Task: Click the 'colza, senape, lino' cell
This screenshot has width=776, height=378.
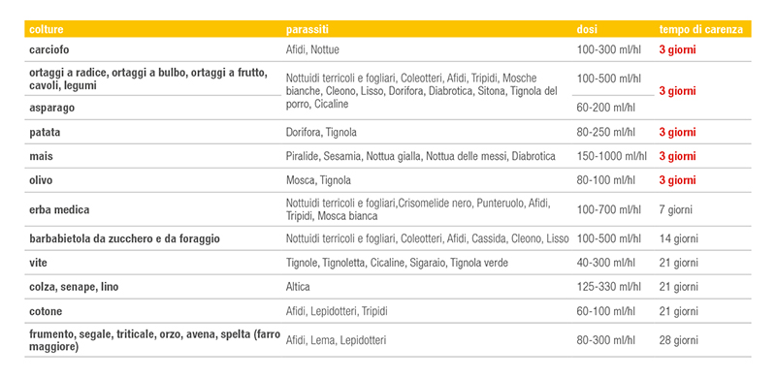Action: click(74, 287)
